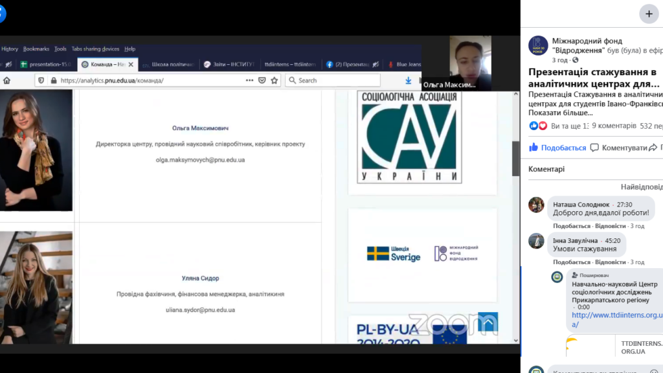
Task: Open the http://www.ttdiinterns.org.ua/ link
Action: [x=617, y=320]
